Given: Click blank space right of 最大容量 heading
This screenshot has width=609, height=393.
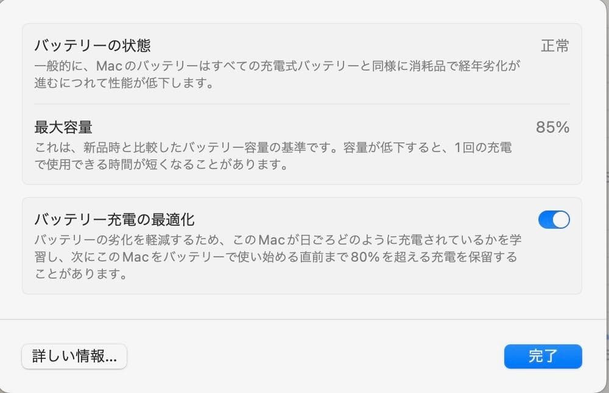Looking at the screenshot, I should point(304,127).
